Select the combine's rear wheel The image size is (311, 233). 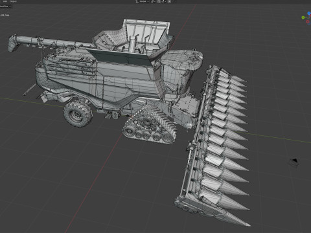[78, 113]
